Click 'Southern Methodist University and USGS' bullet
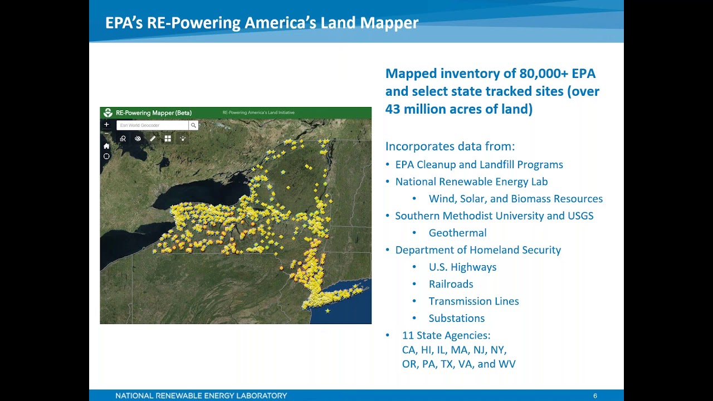713x401 pixels. coord(494,216)
